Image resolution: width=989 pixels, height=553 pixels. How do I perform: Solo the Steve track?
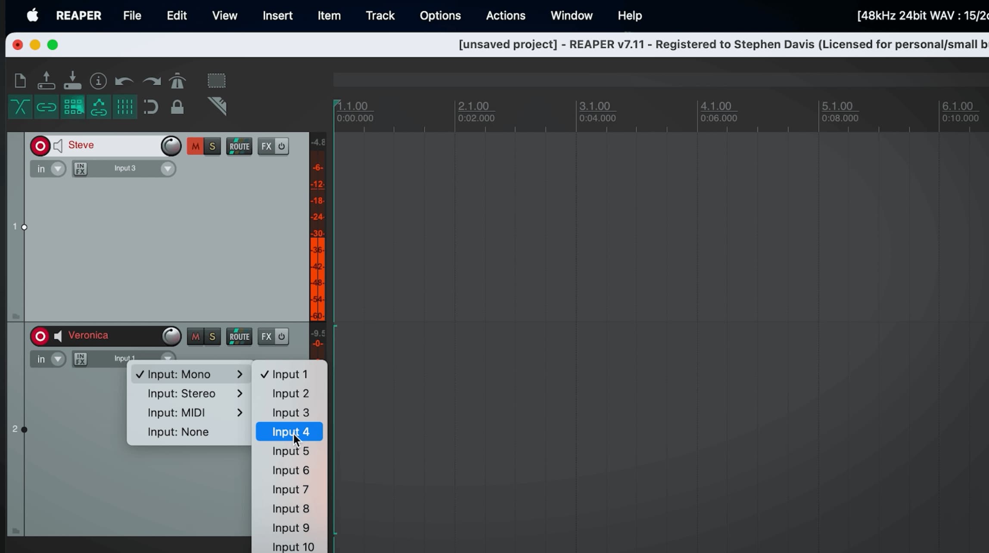212,146
